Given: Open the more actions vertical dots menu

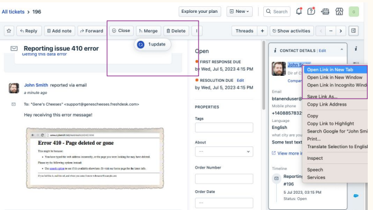Looking at the screenshot, I should coord(197,31).
